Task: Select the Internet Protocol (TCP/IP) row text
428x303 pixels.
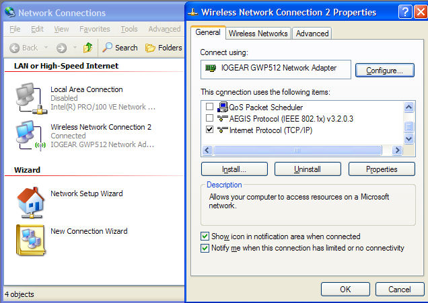Action: tap(271, 130)
